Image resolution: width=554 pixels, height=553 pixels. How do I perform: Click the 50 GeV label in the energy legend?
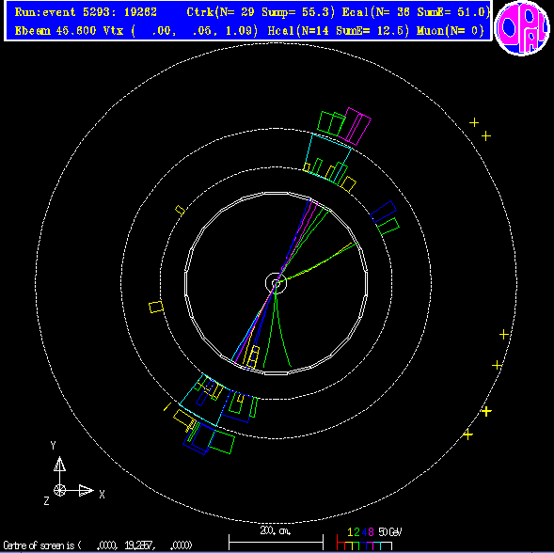tap(390, 532)
